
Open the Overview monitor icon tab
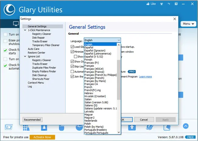pyautogui.click(x=16, y=24)
